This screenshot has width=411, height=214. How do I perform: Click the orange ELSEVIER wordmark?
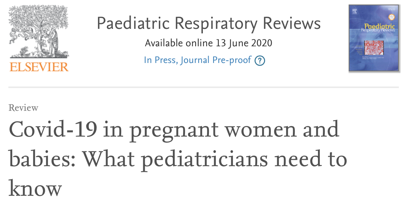click(x=39, y=67)
